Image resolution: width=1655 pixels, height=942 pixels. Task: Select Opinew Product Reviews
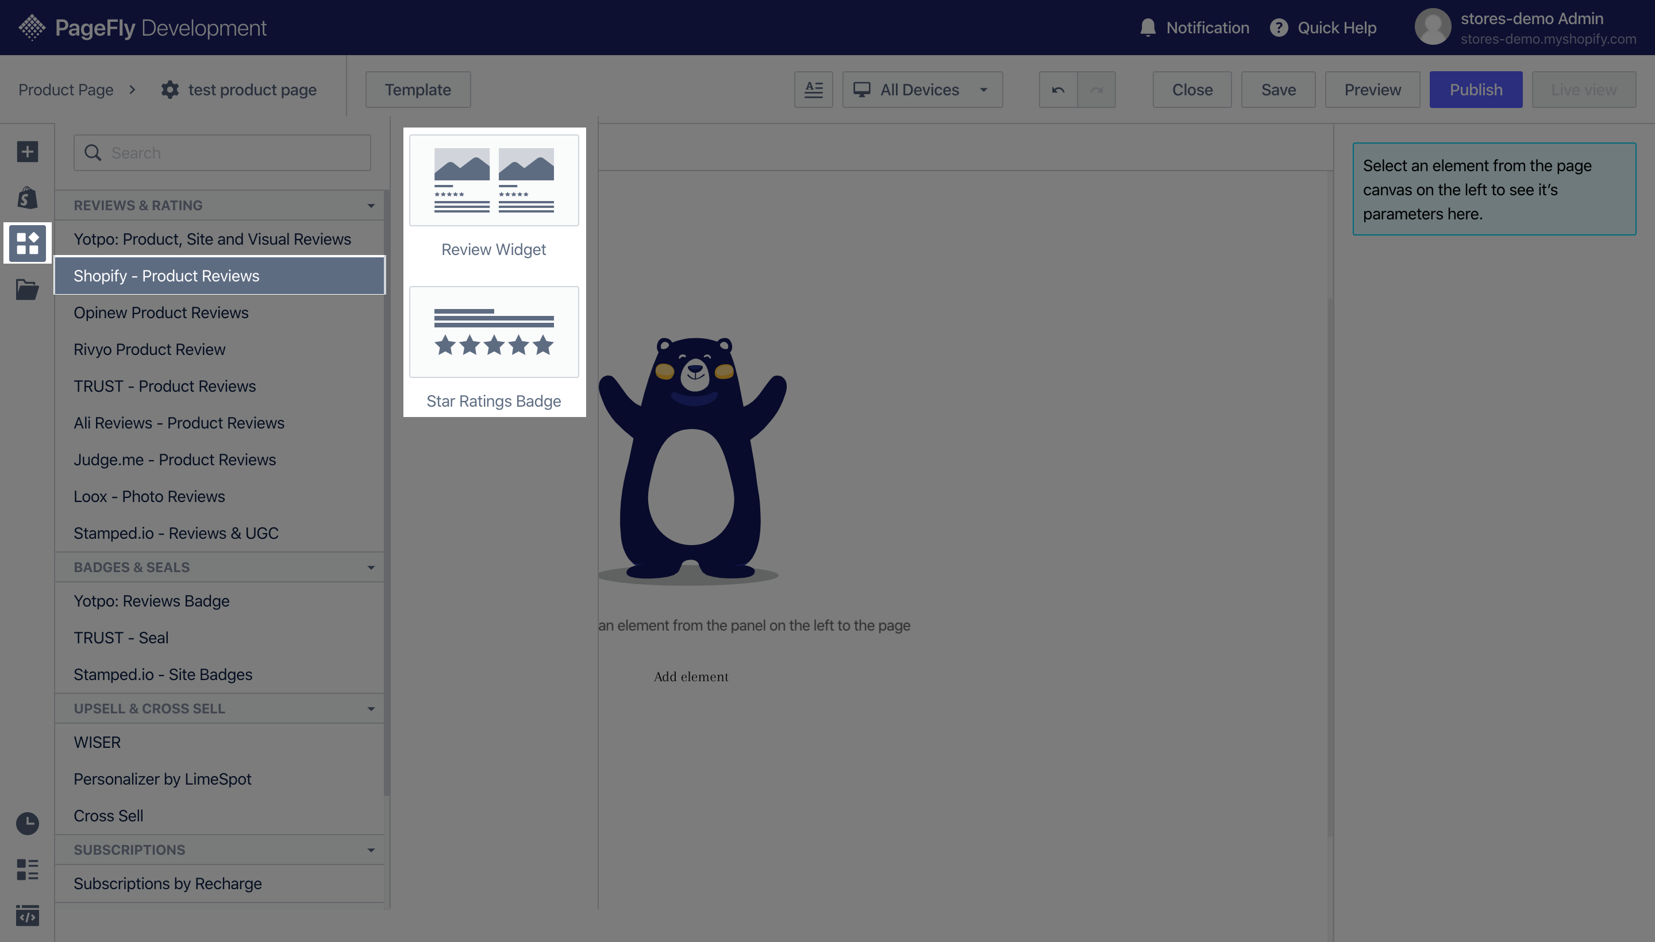coord(220,312)
